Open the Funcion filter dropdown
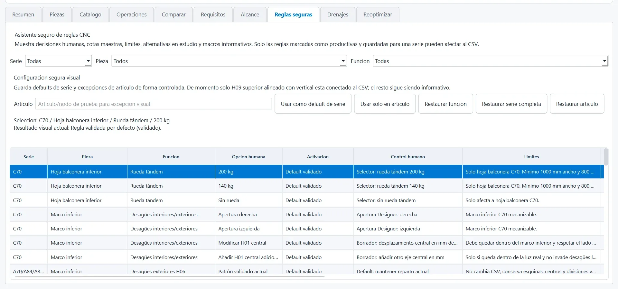This screenshot has height=289, width=618. (x=491, y=61)
